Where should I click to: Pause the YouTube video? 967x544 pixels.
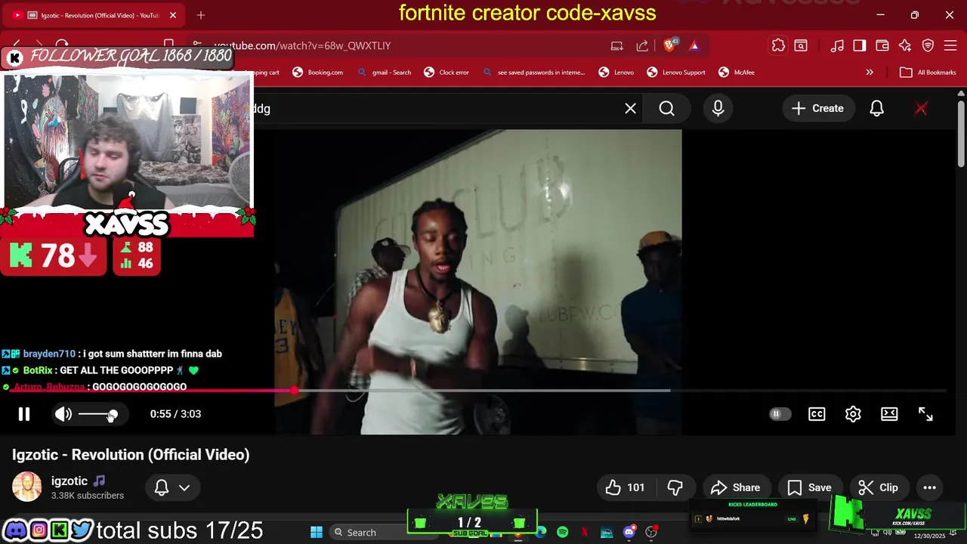click(x=24, y=414)
